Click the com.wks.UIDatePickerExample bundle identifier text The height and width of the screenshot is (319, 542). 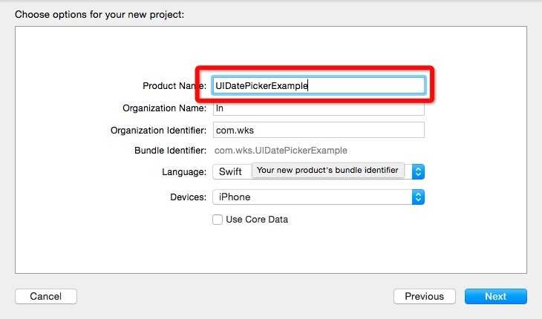point(281,151)
